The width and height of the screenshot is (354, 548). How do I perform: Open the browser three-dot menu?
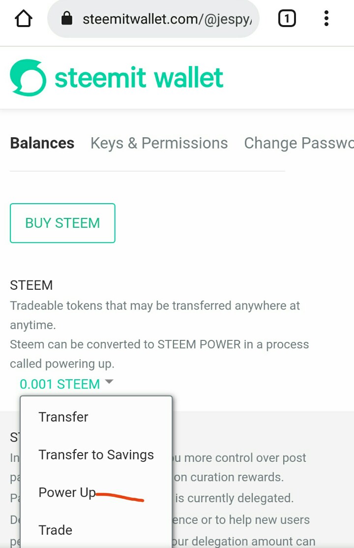click(326, 19)
